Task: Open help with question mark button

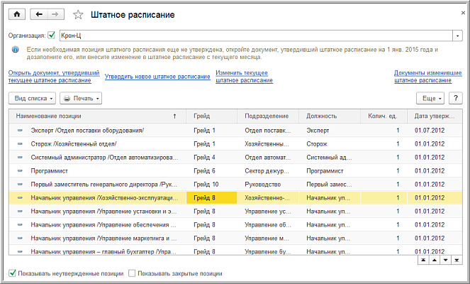Action: (455, 99)
